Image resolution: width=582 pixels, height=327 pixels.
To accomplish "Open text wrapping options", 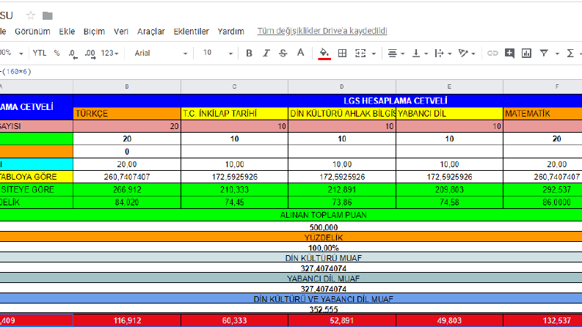I will click(x=443, y=54).
